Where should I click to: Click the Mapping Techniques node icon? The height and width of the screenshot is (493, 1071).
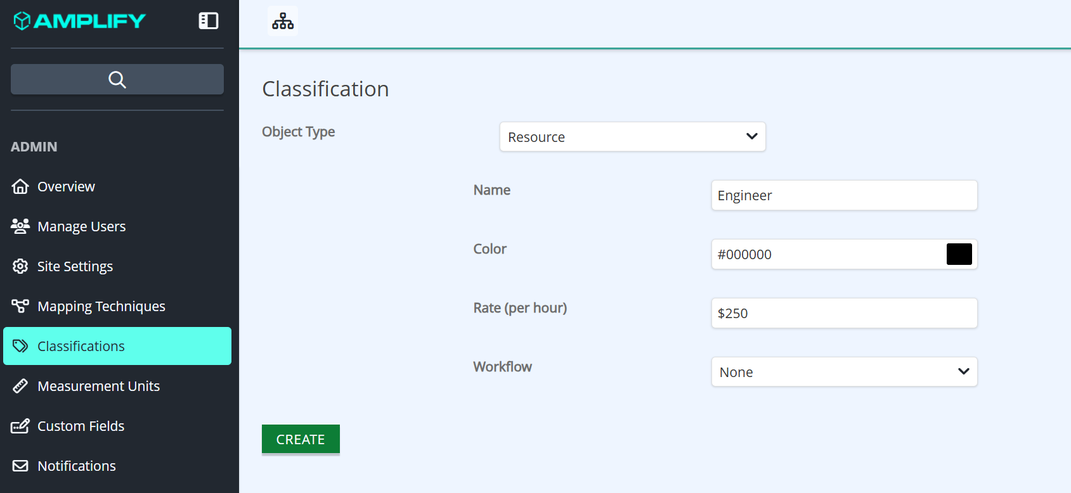(20, 306)
